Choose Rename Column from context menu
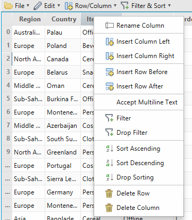This screenshot has height=220, width=192. (139, 26)
